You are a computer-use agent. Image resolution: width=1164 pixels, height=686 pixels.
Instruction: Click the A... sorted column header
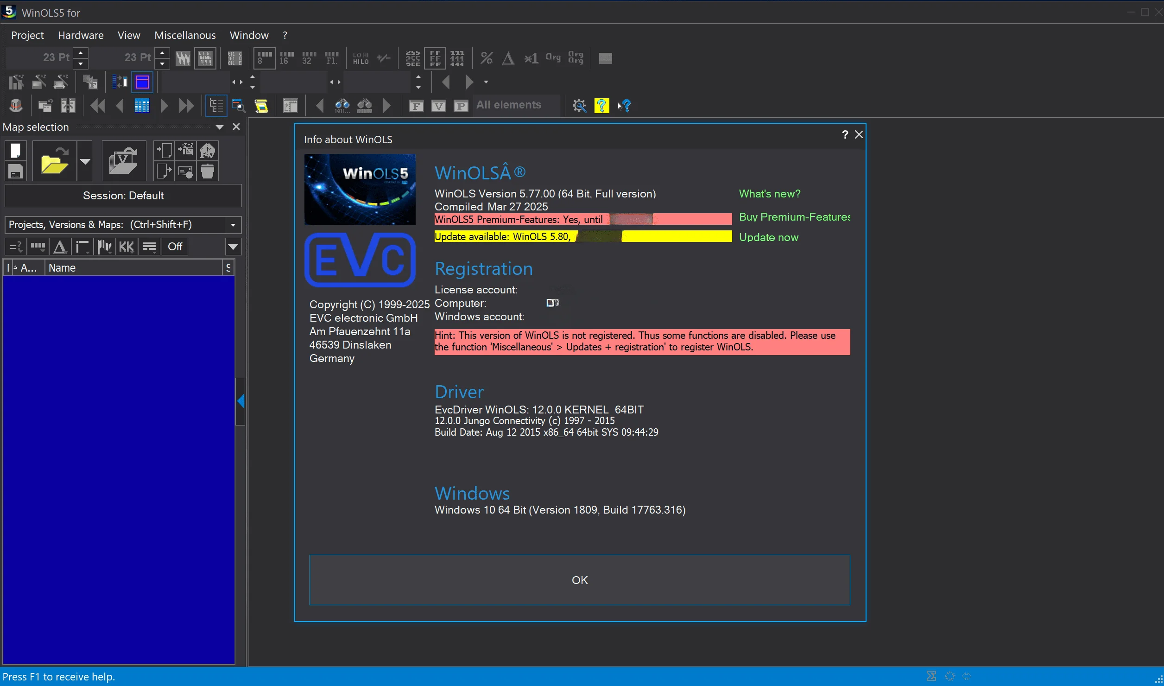tap(28, 268)
